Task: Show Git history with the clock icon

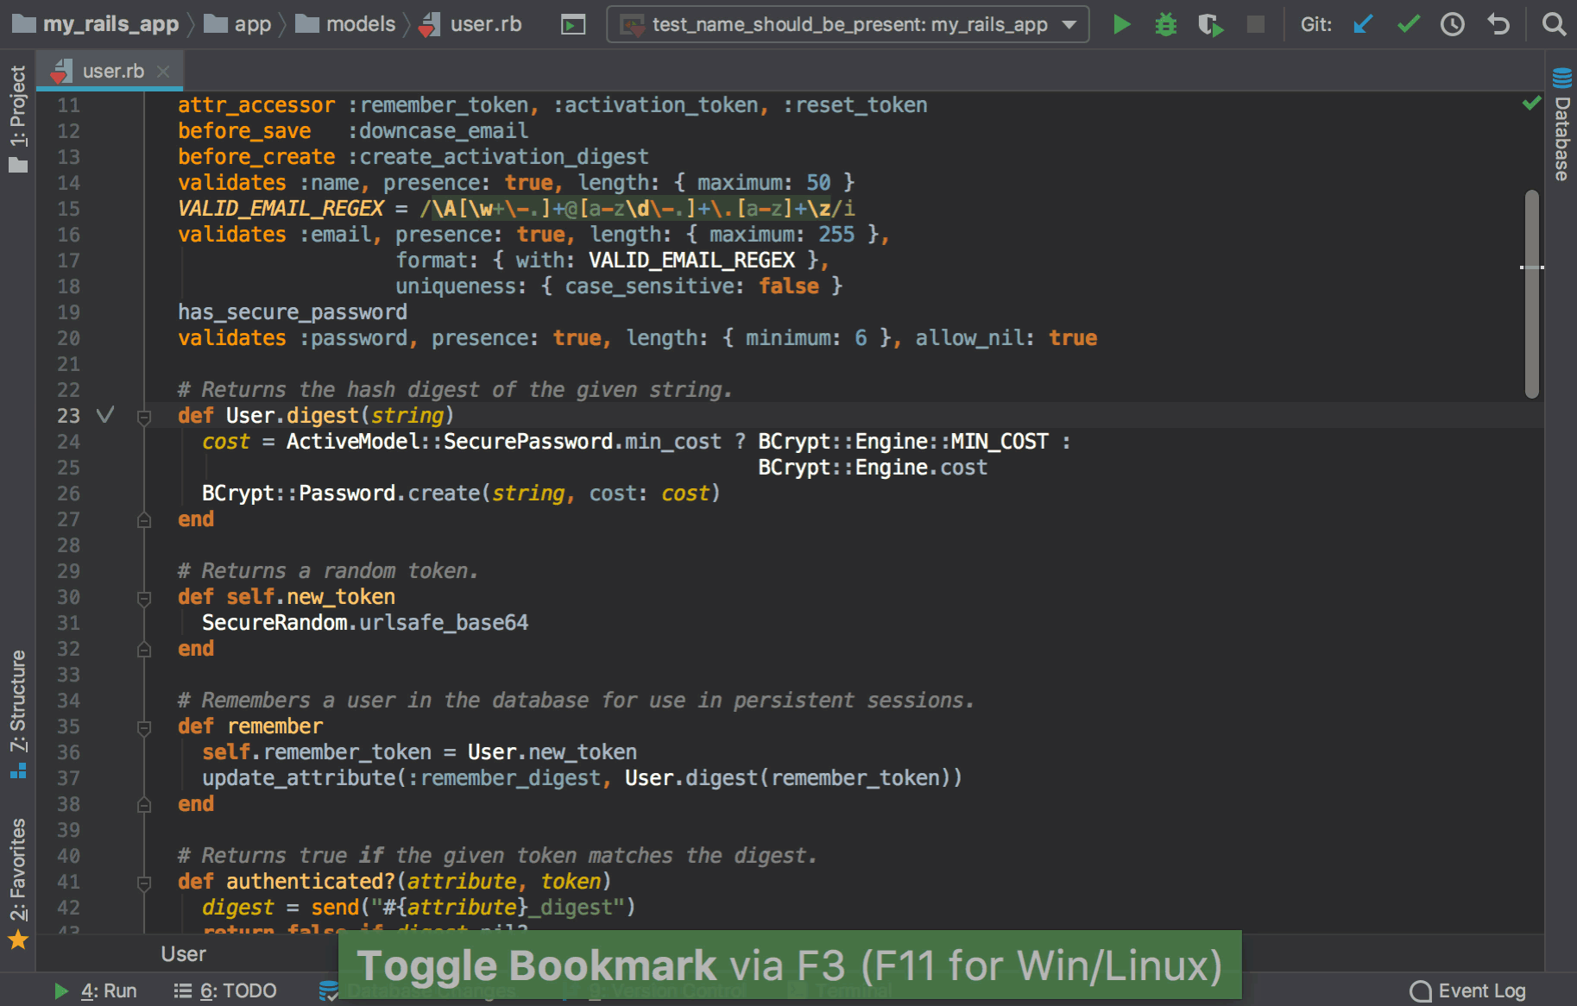Action: click(x=1453, y=24)
